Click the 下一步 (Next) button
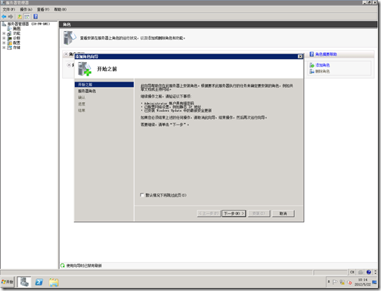This screenshot has height=291, width=381. pyautogui.click(x=234, y=213)
